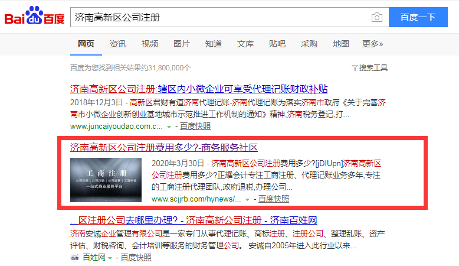Viewport: 459px width, 266px height.
Task: Expand the 更多» category menu
Action: tap(372, 44)
